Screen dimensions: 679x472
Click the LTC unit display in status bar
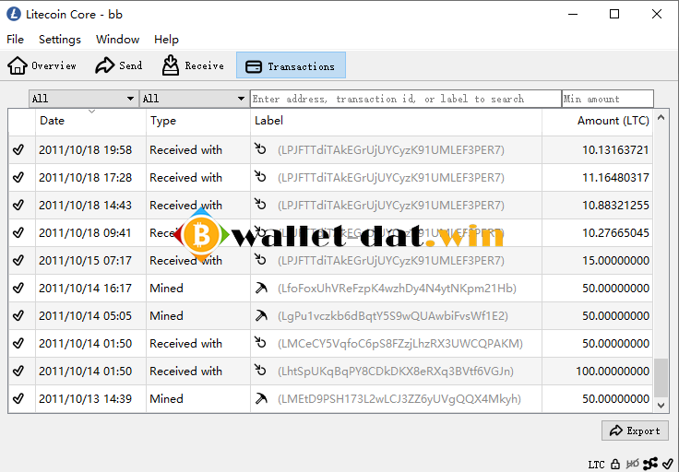tap(596, 465)
